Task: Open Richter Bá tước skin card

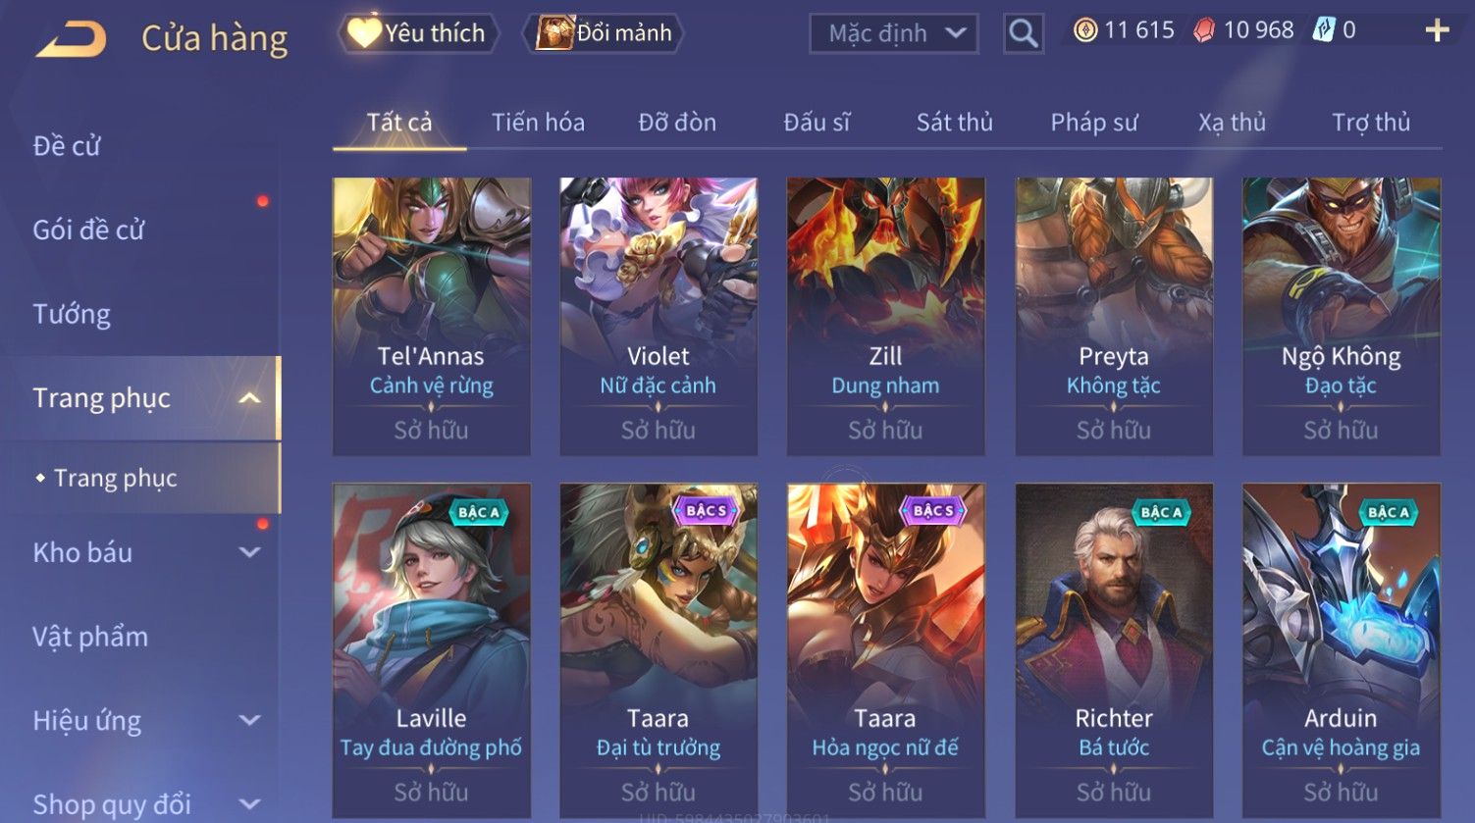Action: [x=1114, y=650]
